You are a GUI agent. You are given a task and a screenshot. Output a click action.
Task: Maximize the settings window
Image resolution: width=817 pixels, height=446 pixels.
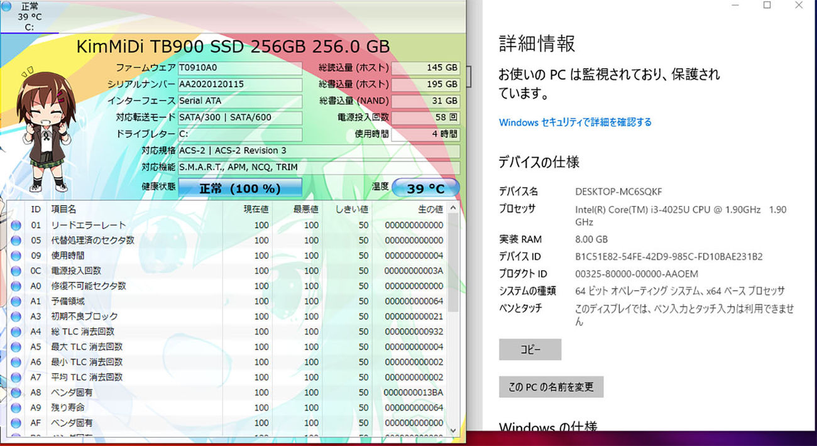[x=767, y=6]
